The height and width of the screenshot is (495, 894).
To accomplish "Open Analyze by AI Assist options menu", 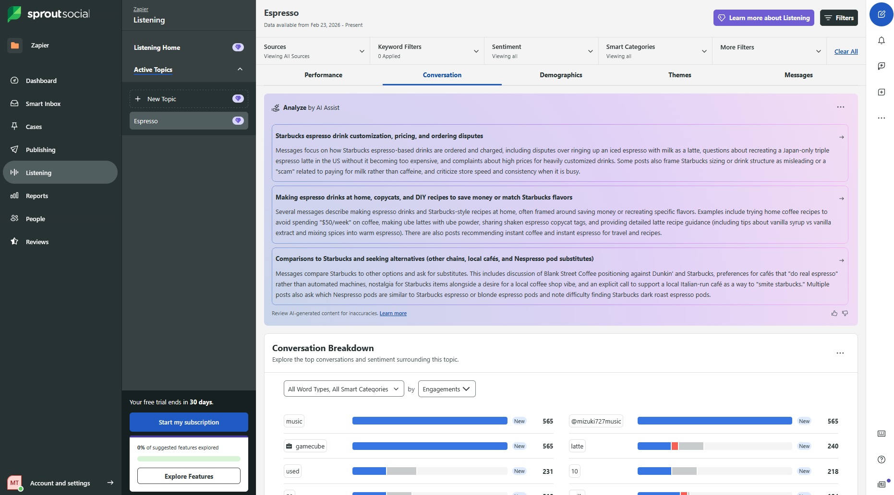I will click(840, 107).
